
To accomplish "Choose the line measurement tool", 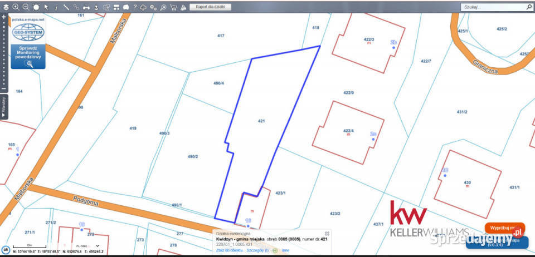I will [66, 7].
